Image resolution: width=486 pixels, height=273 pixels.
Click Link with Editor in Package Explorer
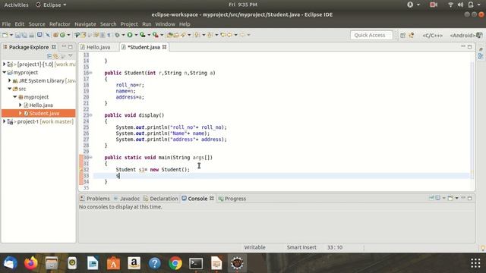point(55,56)
